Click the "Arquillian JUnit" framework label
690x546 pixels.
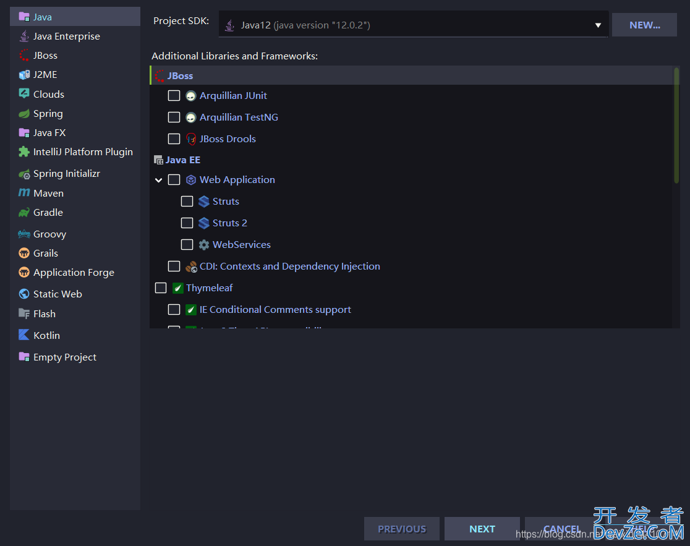coord(233,96)
